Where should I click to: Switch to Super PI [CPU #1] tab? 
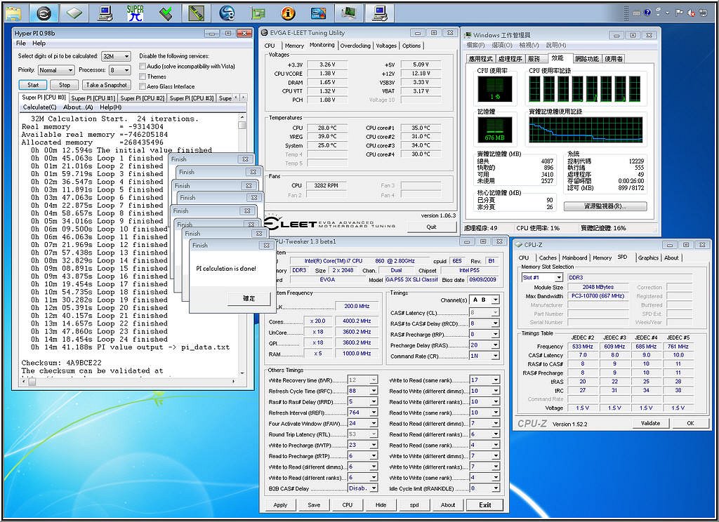click(93, 98)
